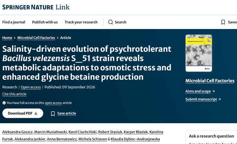Click the Saved bookmark icon in header
237x144 pixels.
coord(223,22)
